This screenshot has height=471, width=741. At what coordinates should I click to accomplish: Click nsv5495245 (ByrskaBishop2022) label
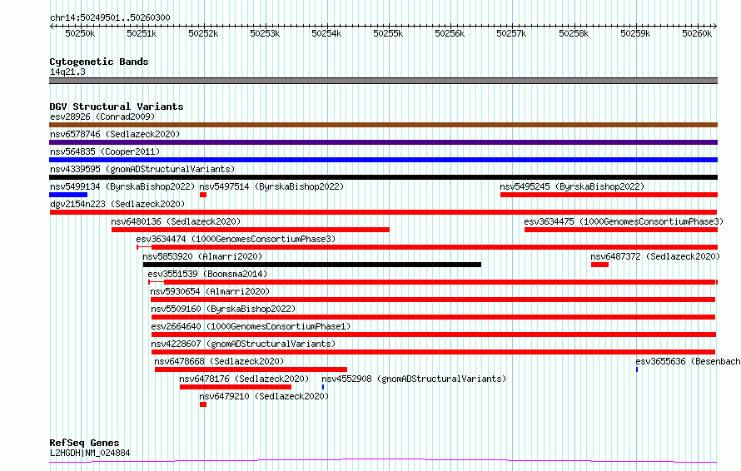coord(572,186)
